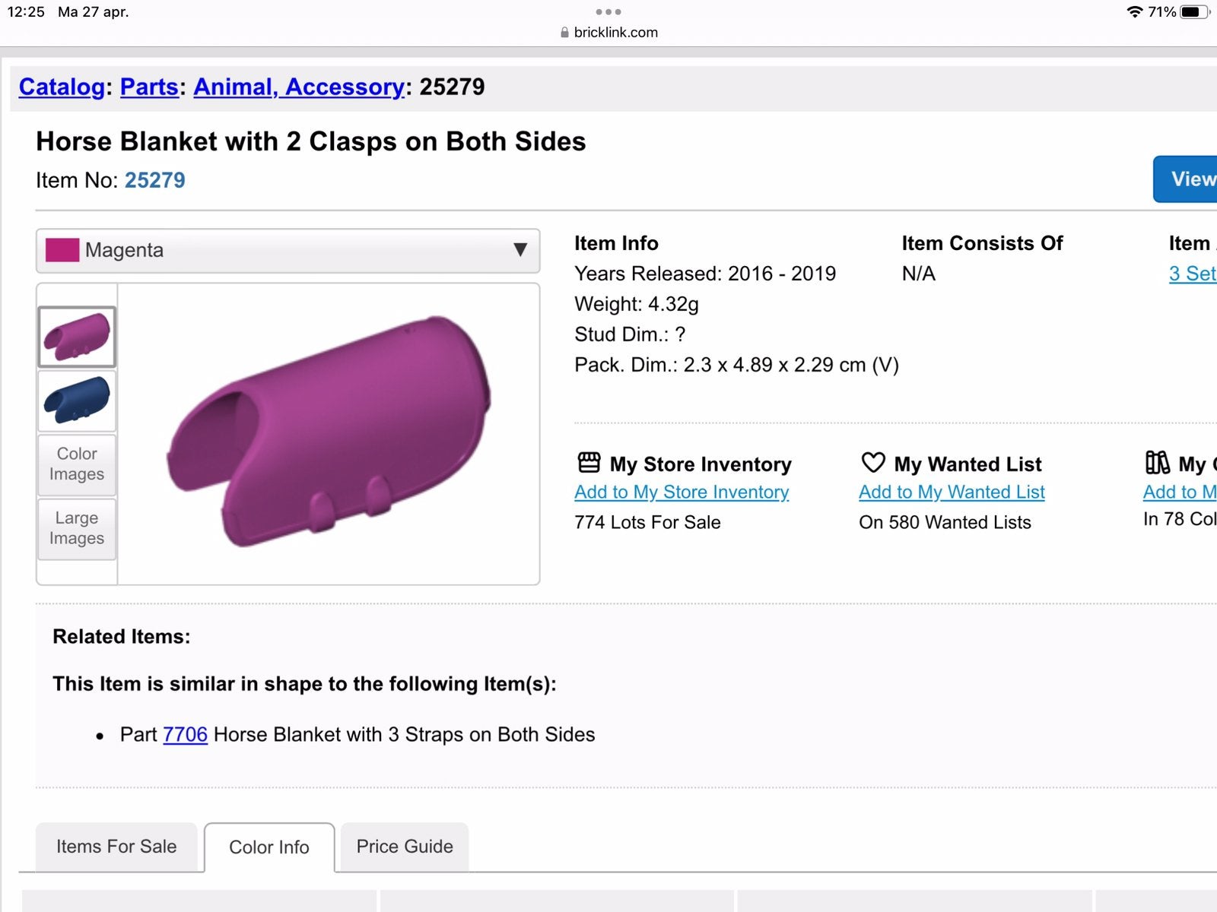Click the store inventory icon
The height and width of the screenshot is (912, 1217).
point(589,463)
